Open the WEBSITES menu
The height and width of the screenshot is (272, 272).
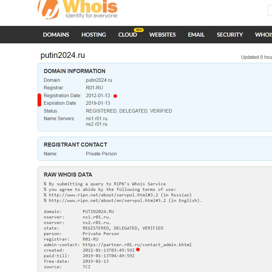[x=162, y=35]
